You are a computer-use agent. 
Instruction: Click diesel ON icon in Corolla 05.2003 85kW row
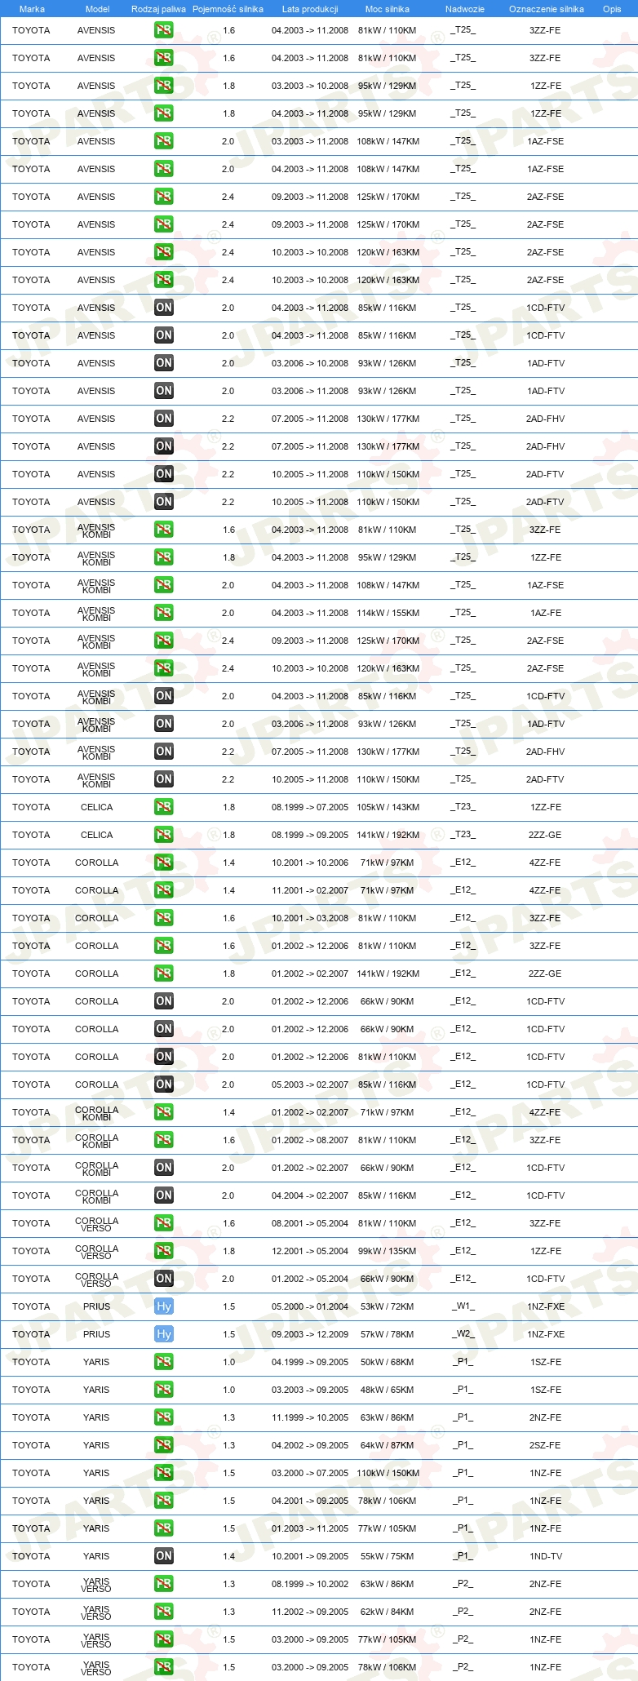(x=163, y=1084)
